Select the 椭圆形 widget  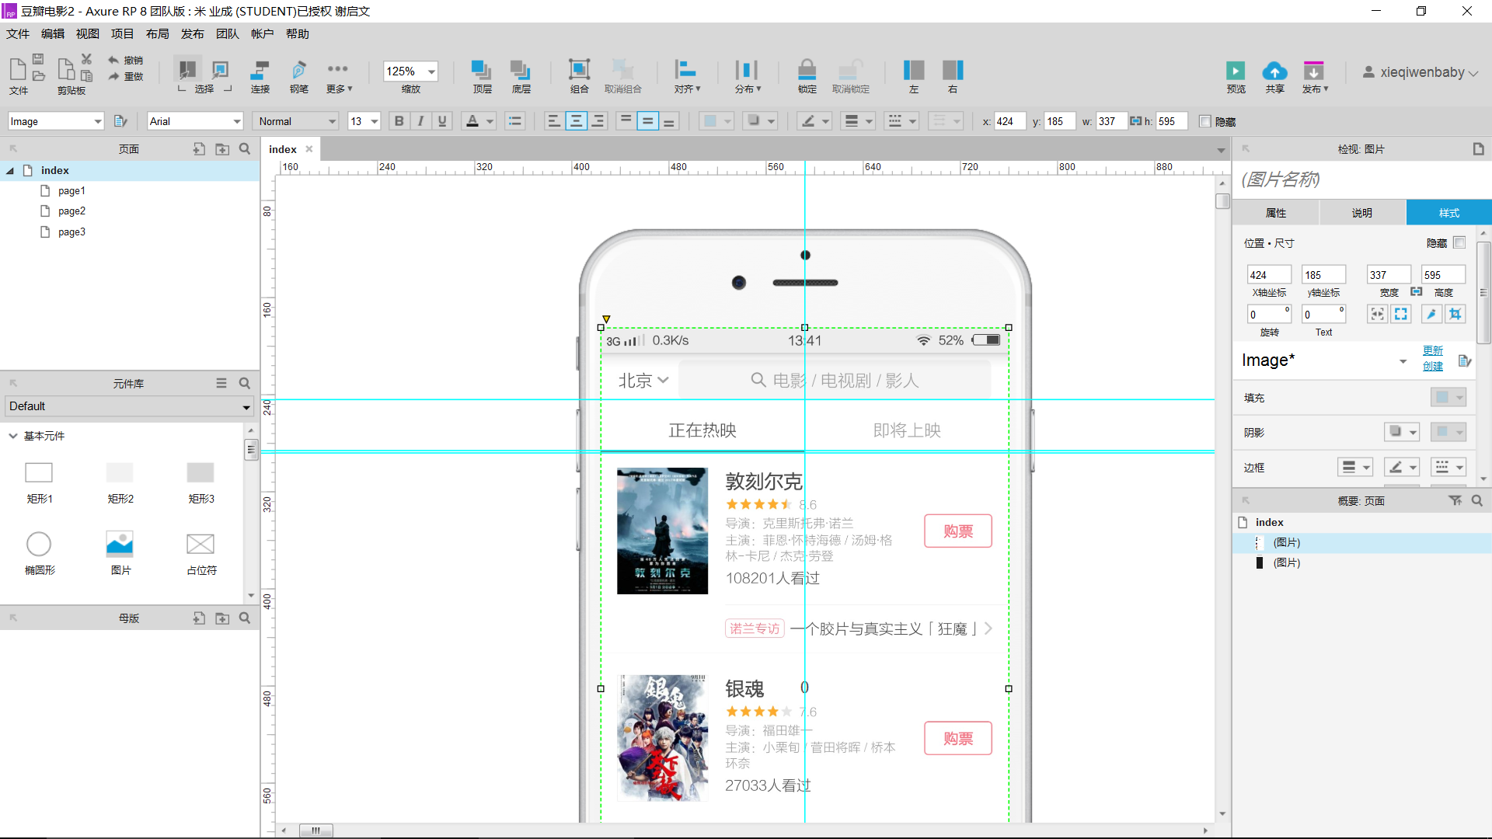39,553
